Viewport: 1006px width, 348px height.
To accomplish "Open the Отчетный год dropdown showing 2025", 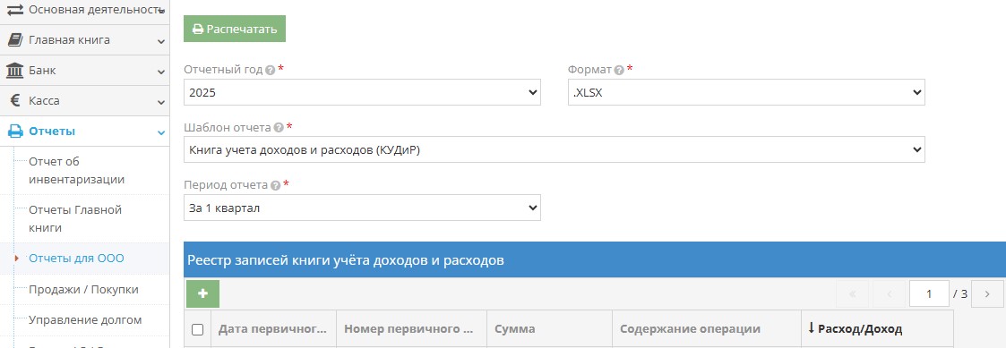I will pyautogui.click(x=362, y=92).
